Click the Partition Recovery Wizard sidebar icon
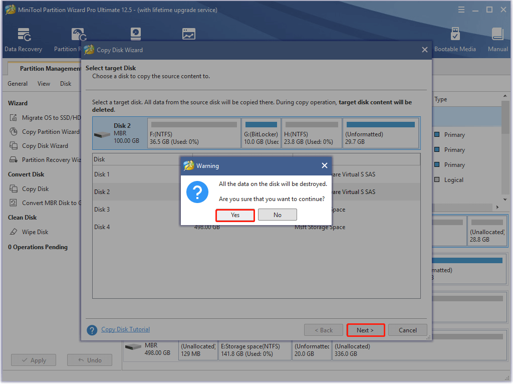The width and height of the screenshot is (513, 384). pyautogui.click(x=13, y=160)
